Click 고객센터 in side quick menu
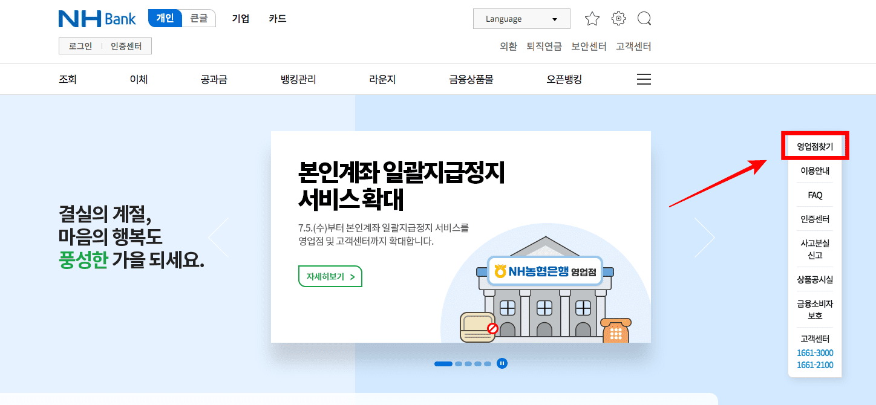This screenshot has width=876, height=405. (815, 339)
